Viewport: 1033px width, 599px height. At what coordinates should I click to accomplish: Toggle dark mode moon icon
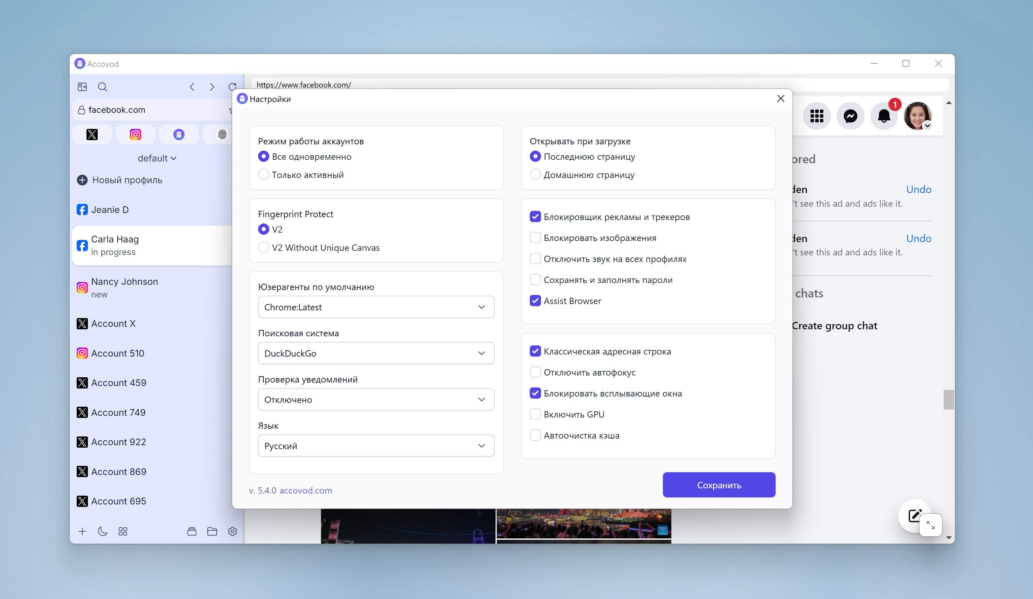point(103,531)
